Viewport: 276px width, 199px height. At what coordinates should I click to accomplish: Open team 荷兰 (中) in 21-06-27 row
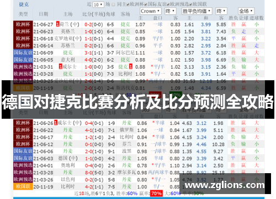[x=70, y=24]
